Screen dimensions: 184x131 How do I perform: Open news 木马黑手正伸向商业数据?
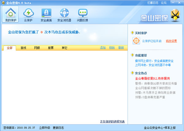(x=155, y=93)
